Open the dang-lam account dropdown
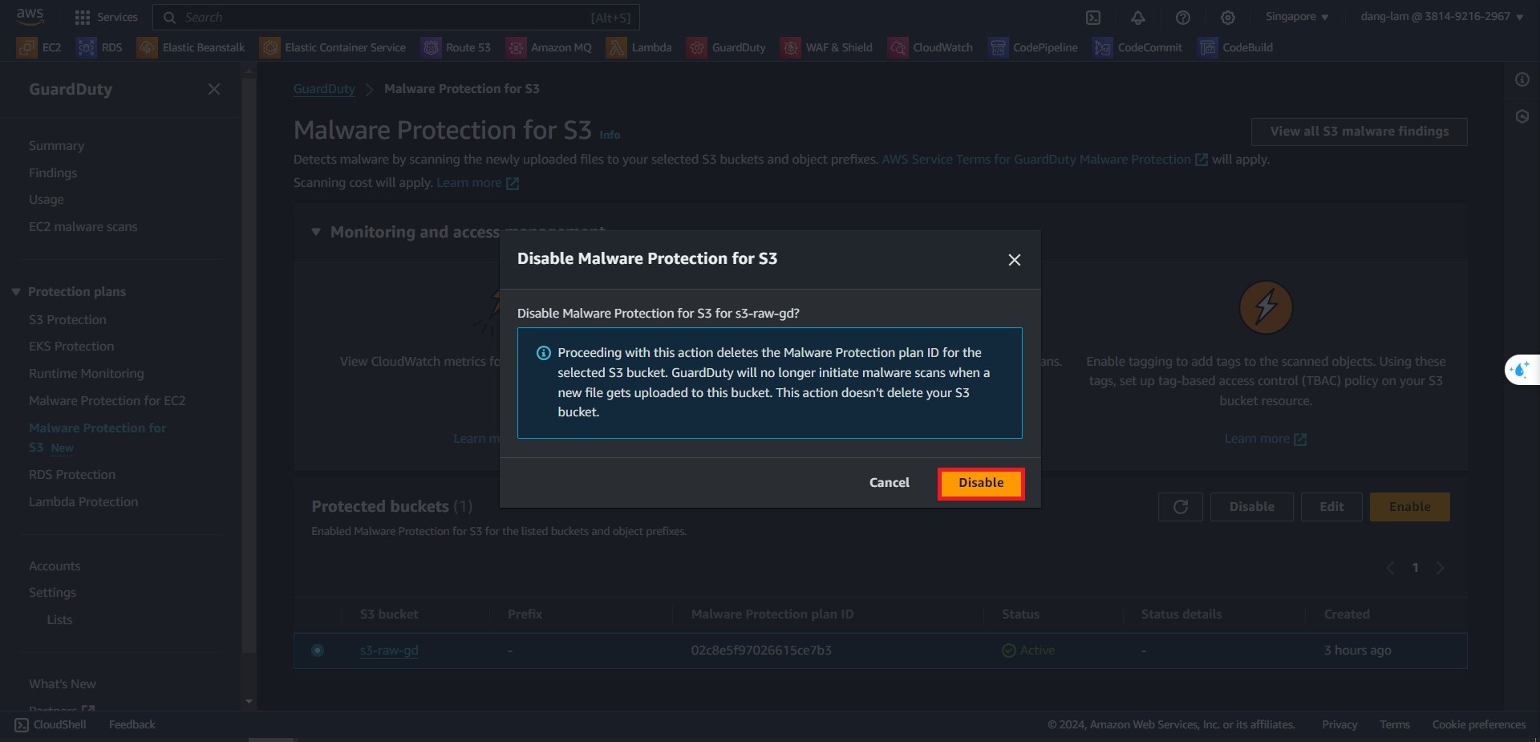The width and height of the screenshot is (1540, 742). (1441, 17)
